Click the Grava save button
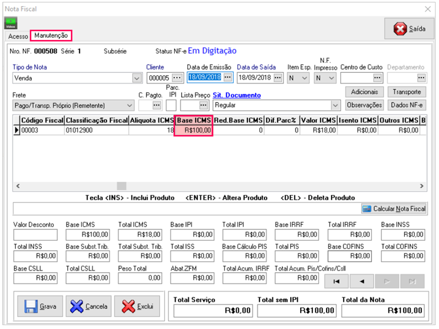 click(x=40, y=307)
